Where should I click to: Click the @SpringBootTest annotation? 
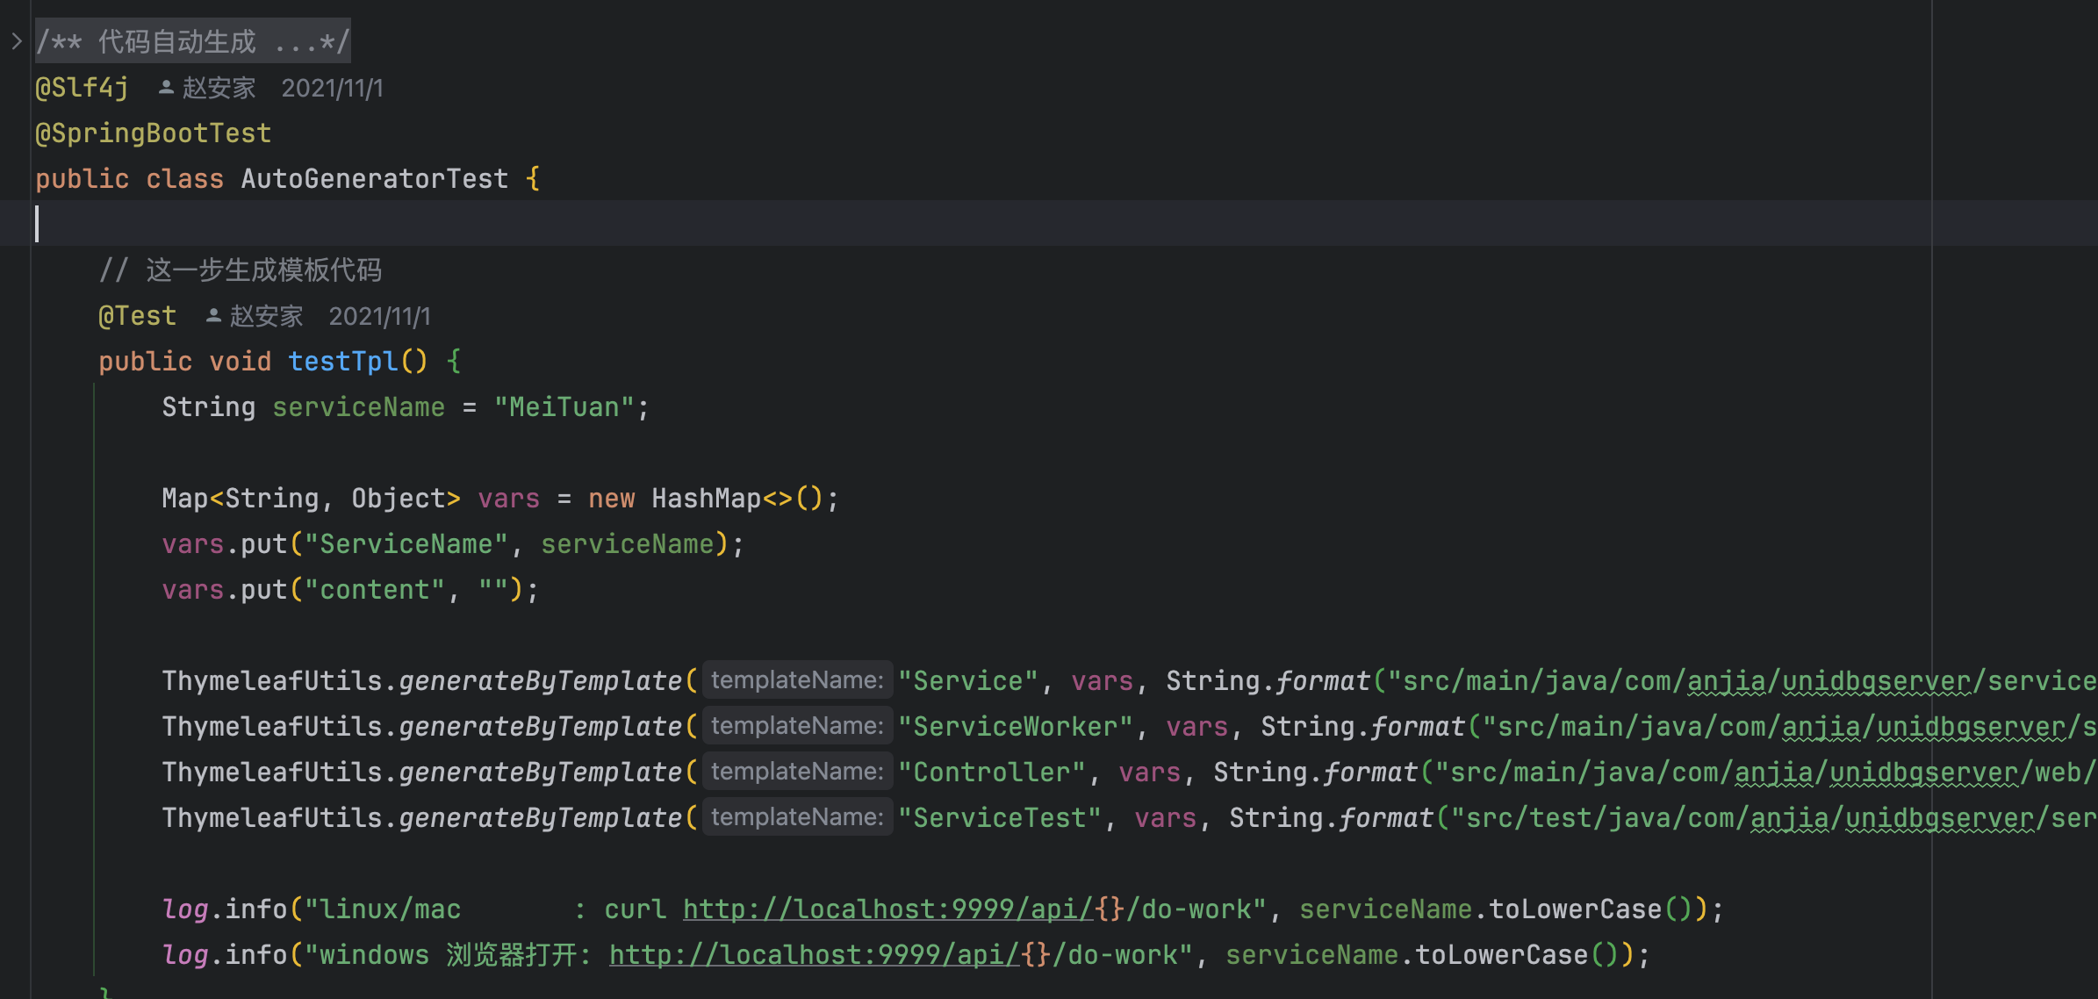coord(154,133)
